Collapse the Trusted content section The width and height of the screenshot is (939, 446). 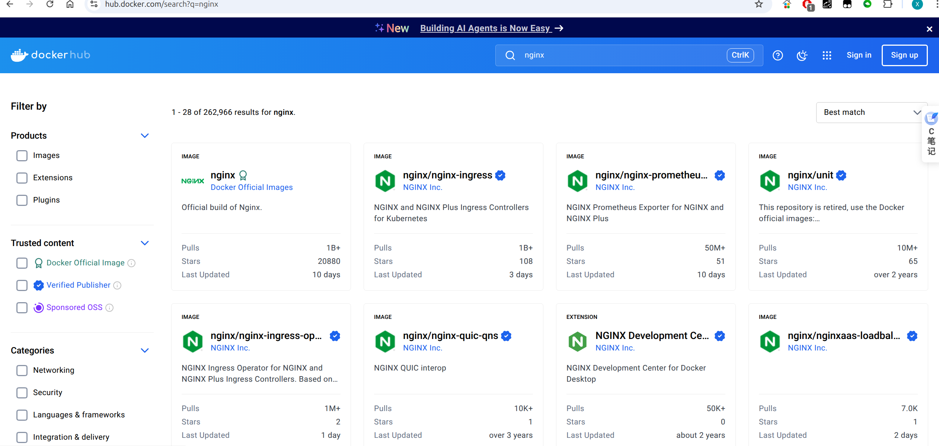(145, 243)
